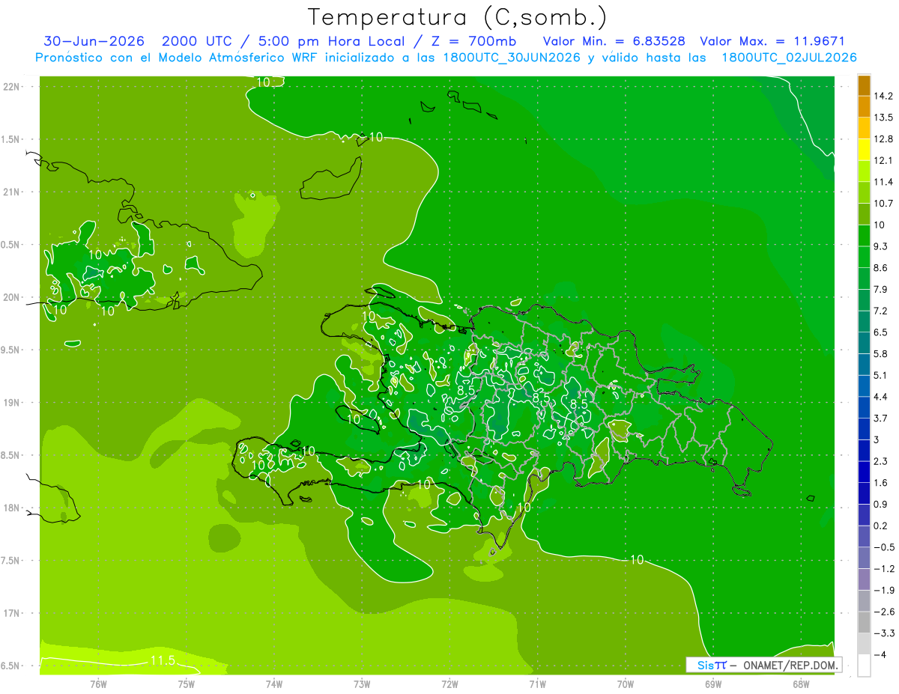Click the "76W" longitude axis label
The height and width of the screenshot is (694, 899).
point(98,685)
